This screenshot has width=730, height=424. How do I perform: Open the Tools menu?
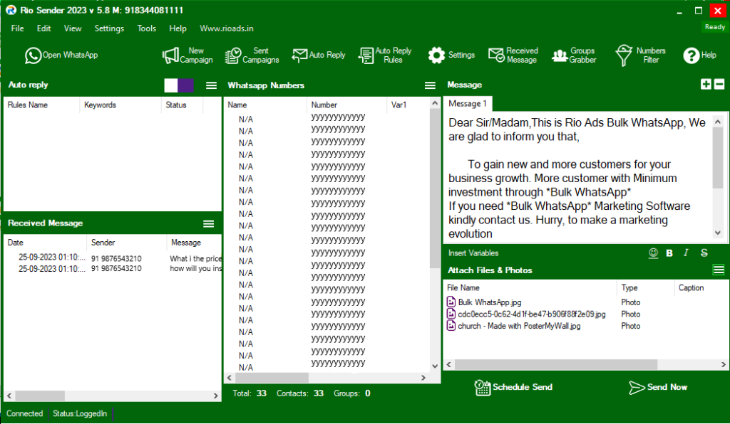coord(147,28)
